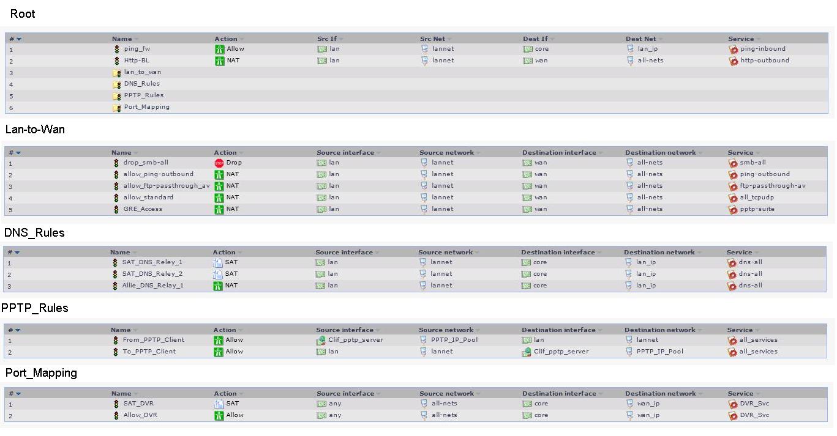Click the all_tcpudp service icon
Screen dimensions: 837x436
(732, 198)
